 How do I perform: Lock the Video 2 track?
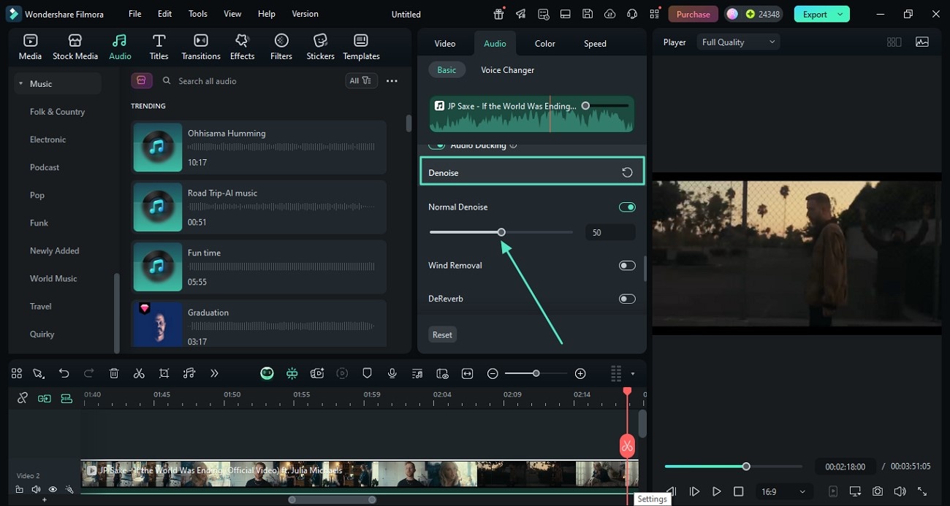tap(19, 490)
